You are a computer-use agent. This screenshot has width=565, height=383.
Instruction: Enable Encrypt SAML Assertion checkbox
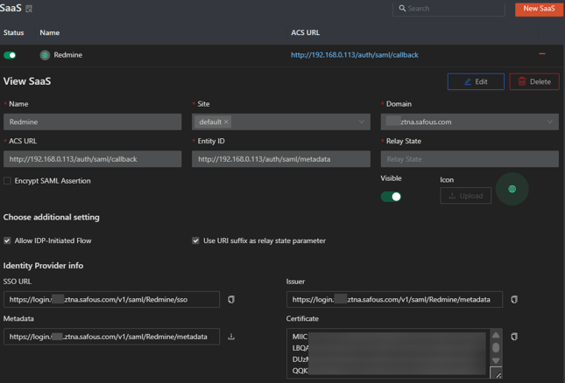point(8,181)
